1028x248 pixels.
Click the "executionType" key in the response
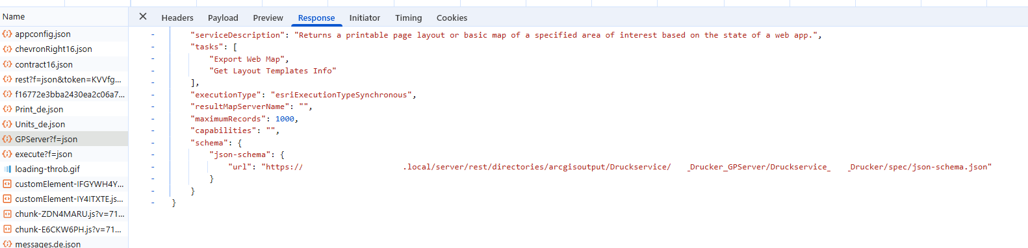225,95
